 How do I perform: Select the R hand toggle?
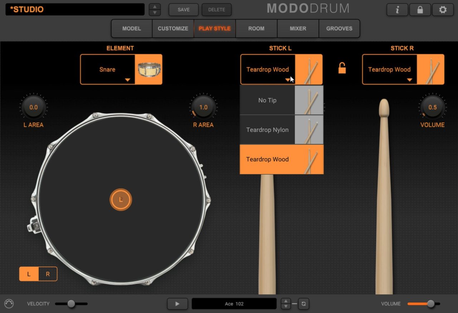point(48,274)
